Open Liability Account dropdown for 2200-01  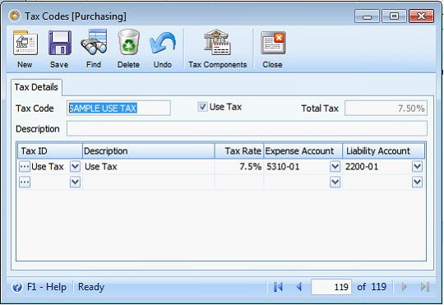tap(417, 167)
